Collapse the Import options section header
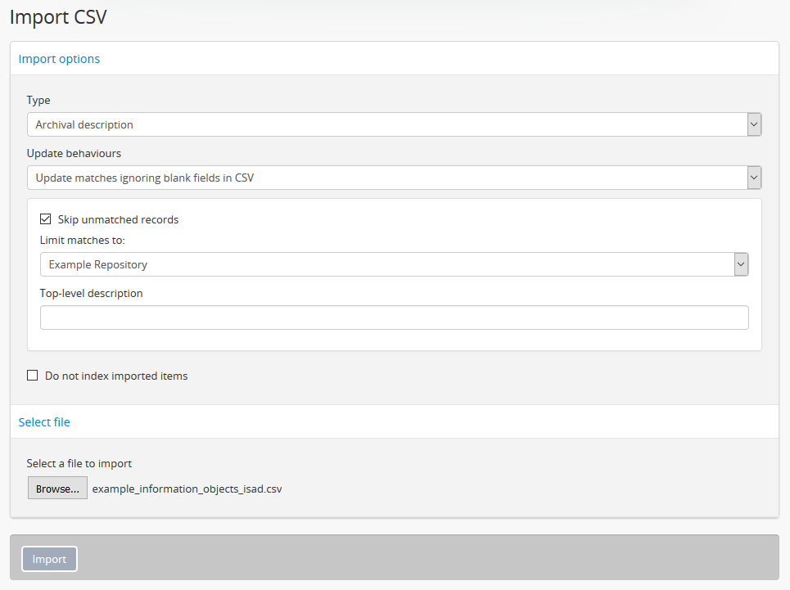This screenshot has width=790, height=590. [59, 59]
